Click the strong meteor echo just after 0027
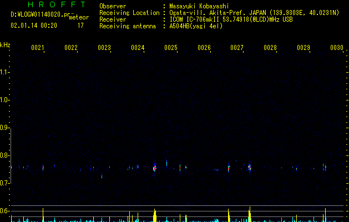The image size is (349, 222). tap(250, 168)
